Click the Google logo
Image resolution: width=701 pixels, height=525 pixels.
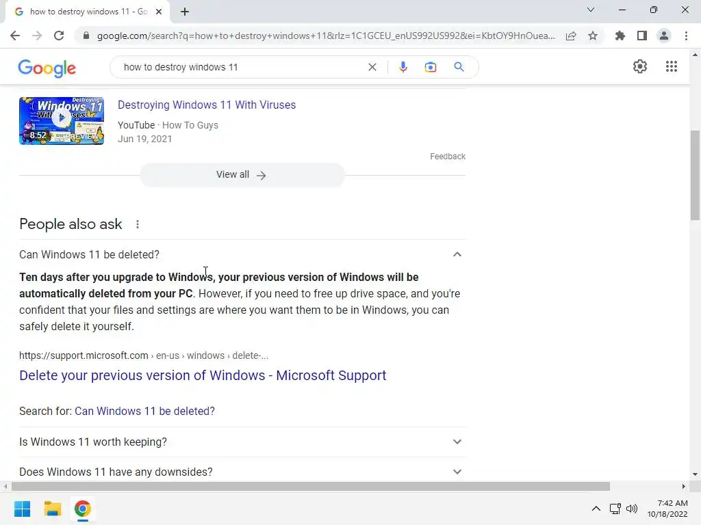point(47,68)
